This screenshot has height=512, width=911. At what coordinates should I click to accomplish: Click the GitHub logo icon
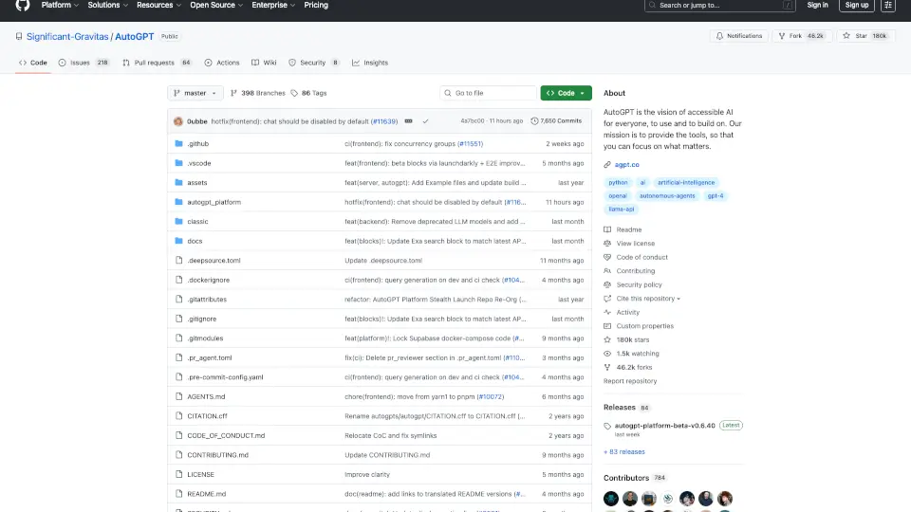pos(23,5)
